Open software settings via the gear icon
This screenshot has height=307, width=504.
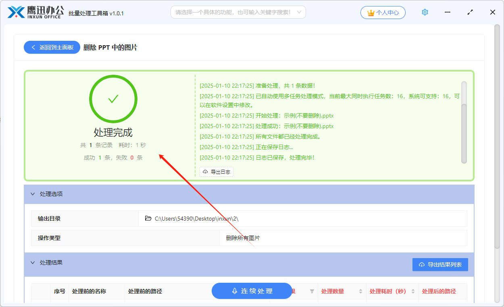(x=425, y=12)
